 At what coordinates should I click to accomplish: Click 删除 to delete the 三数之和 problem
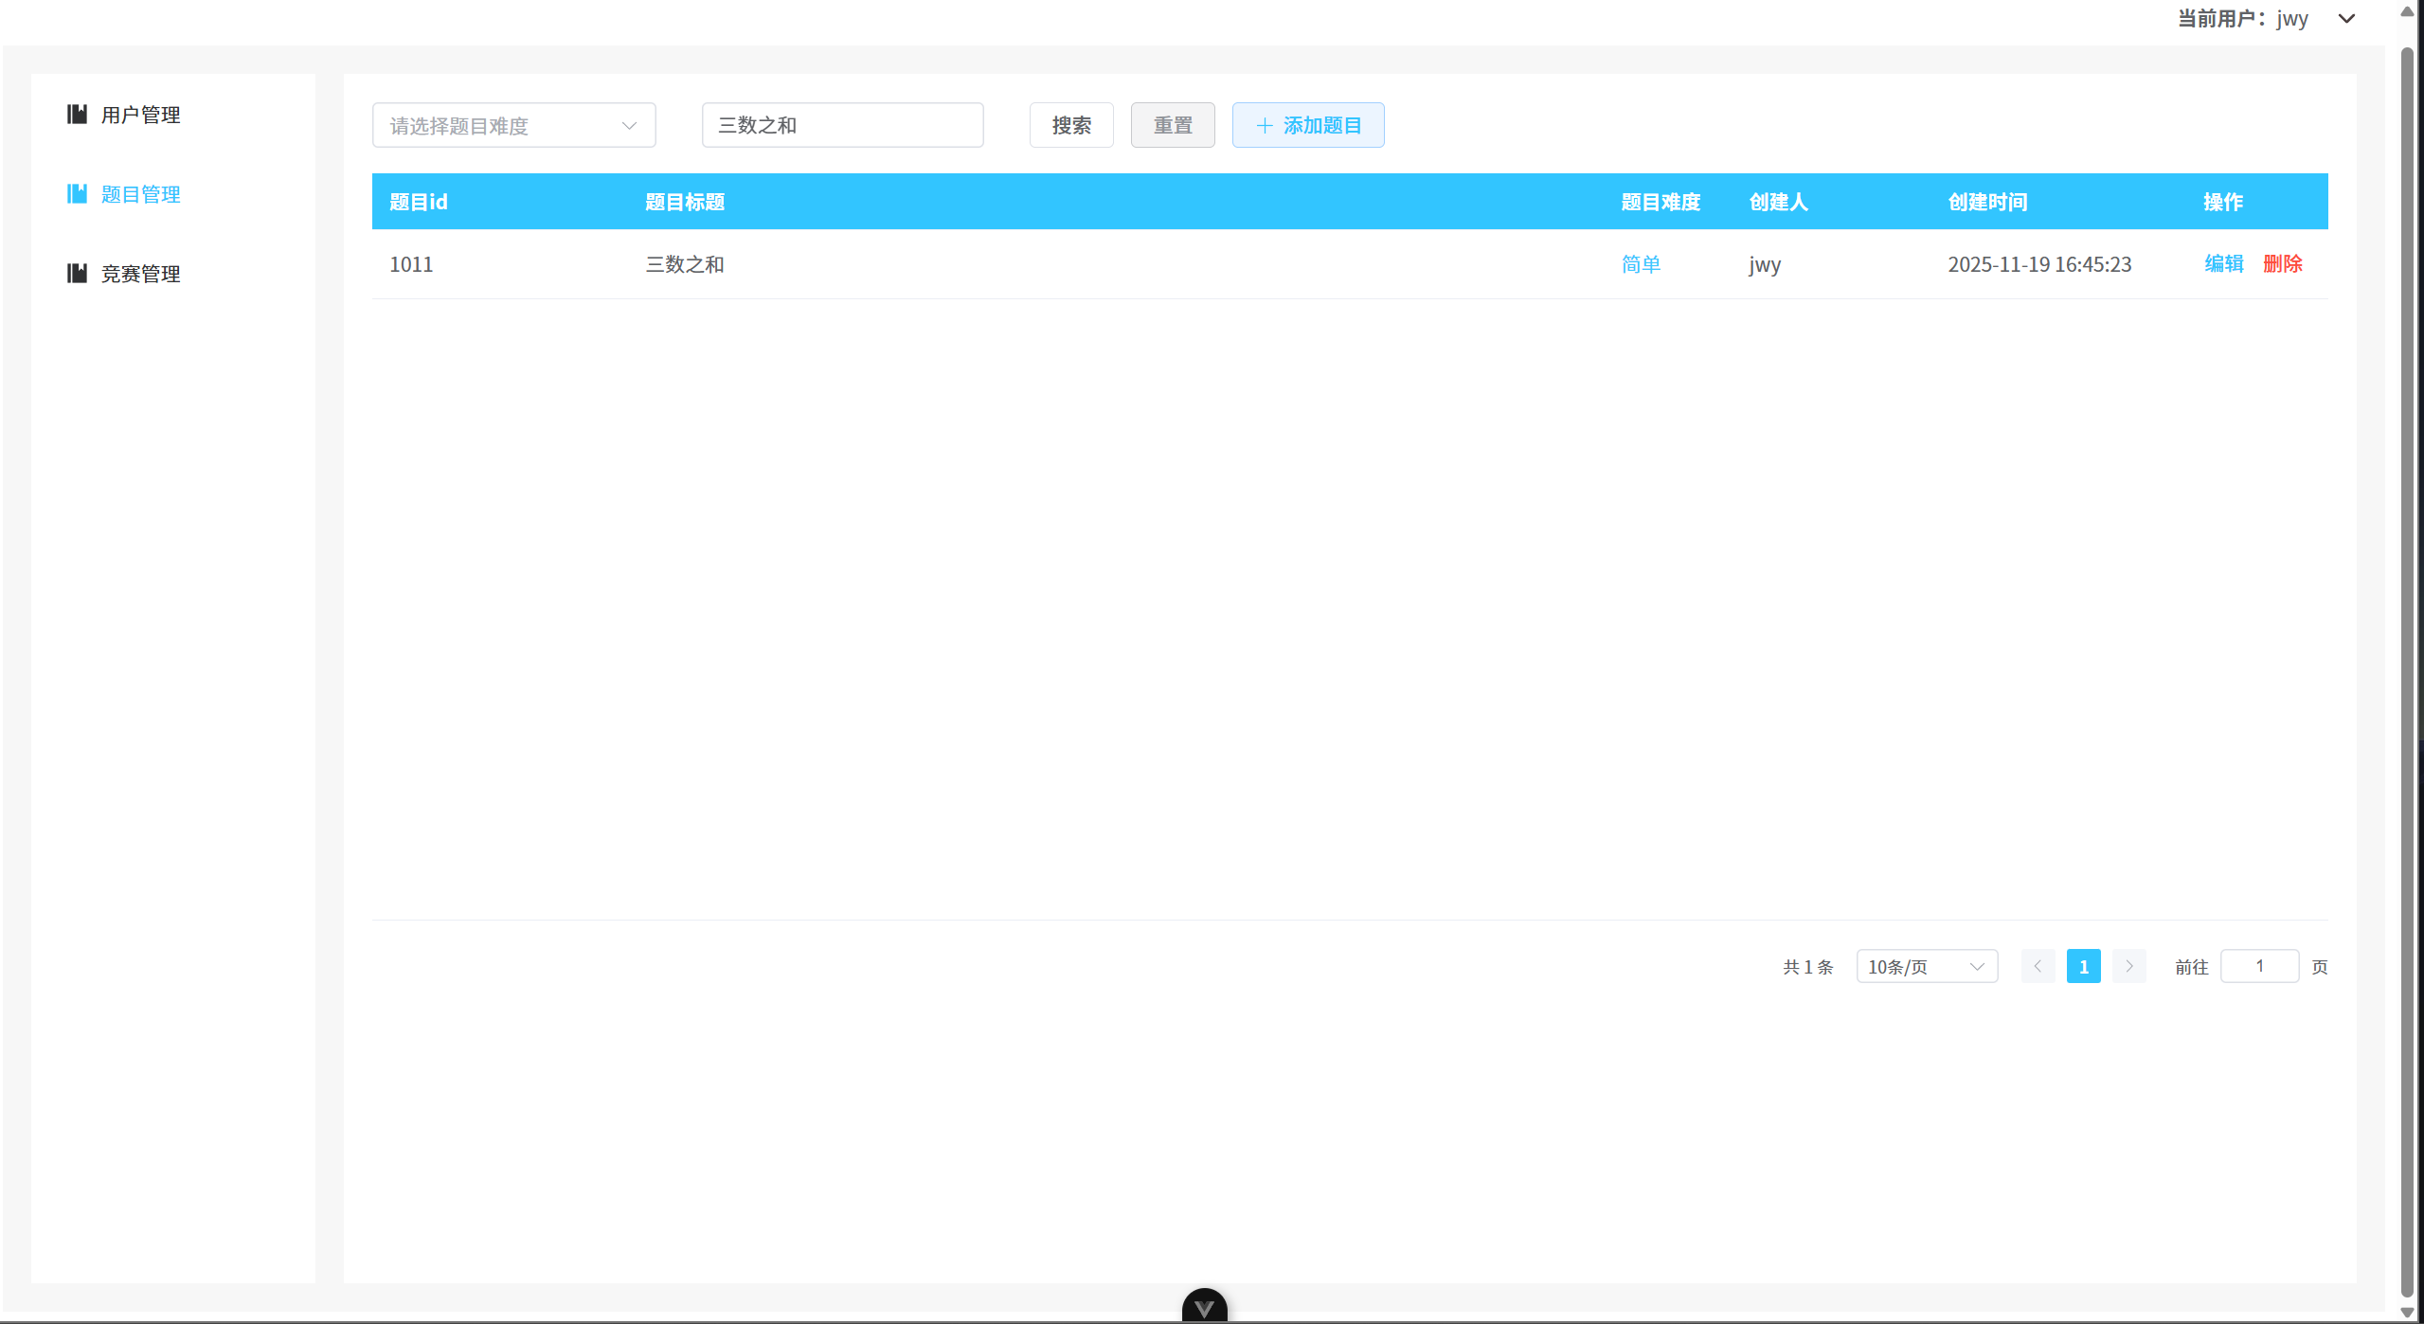click(x=2283, y=264)
